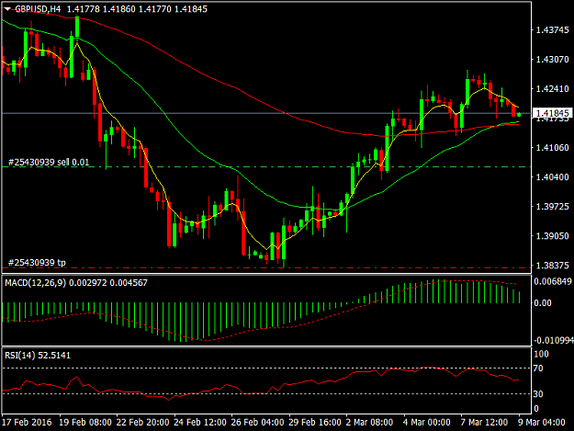574x431 pixels.
Task: Select the #25430939 tp level label
Action: 37,263
